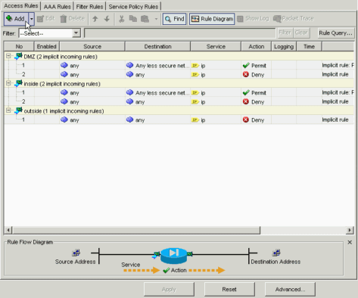Click the firewall device icon in diagram
This screenshot has width=358, height=298.
click(174, 256)
